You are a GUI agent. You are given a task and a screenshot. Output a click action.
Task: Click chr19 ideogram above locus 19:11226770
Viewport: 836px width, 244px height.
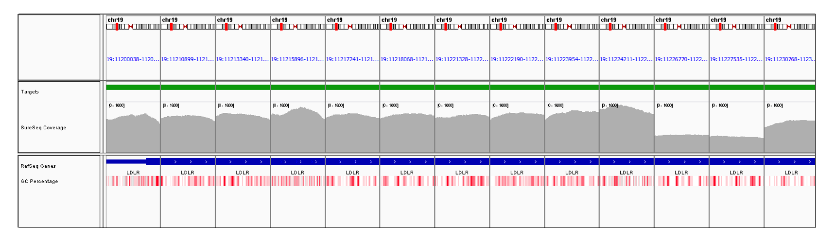pyautogui.click(x=681, y=27)
